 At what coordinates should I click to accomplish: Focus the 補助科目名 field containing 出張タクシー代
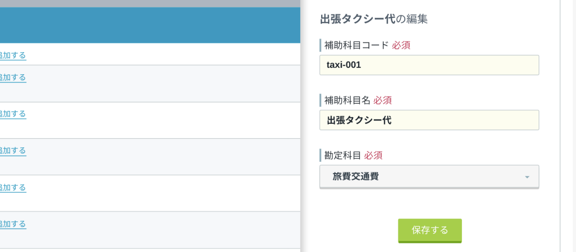[429, 120]
